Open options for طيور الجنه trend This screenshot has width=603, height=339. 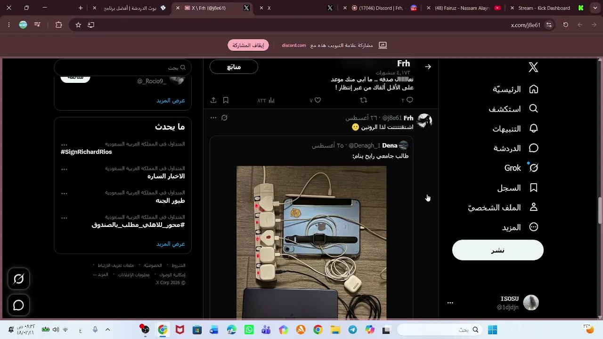coord(65,194)
